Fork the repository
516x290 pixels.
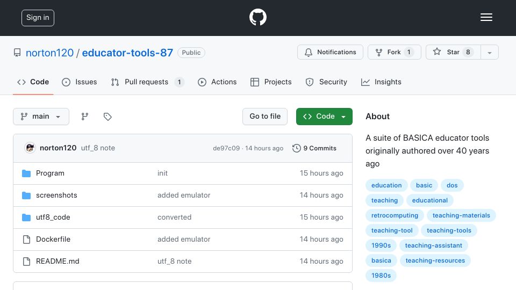click(x=394, y=52)
